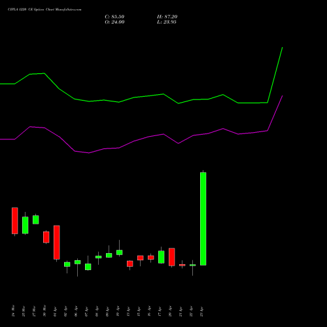Select the long red candle for 01 Apr
The width and height of the screenshot is (327, 327).
[x=57, y=243]
